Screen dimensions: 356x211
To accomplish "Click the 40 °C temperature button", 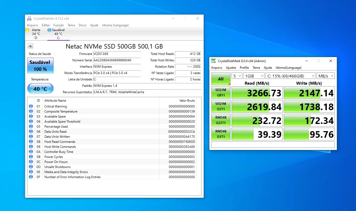I will click(40, 89).
